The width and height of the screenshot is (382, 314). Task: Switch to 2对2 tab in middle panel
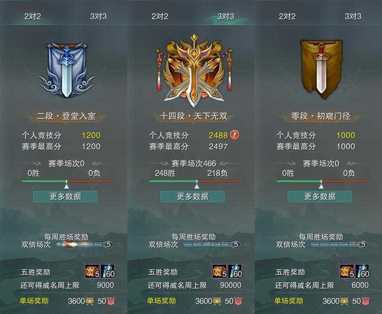[160, 16]
